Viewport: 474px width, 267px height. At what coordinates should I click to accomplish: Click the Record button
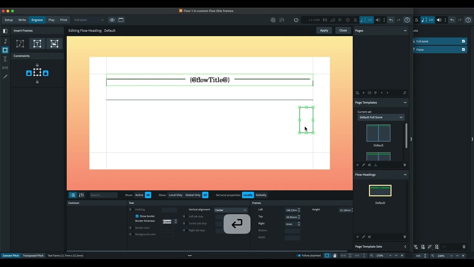[x=348, y=20]
